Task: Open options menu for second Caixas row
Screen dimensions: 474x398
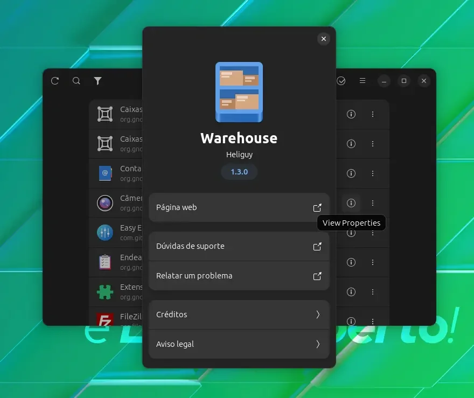Action: [373, 144]
